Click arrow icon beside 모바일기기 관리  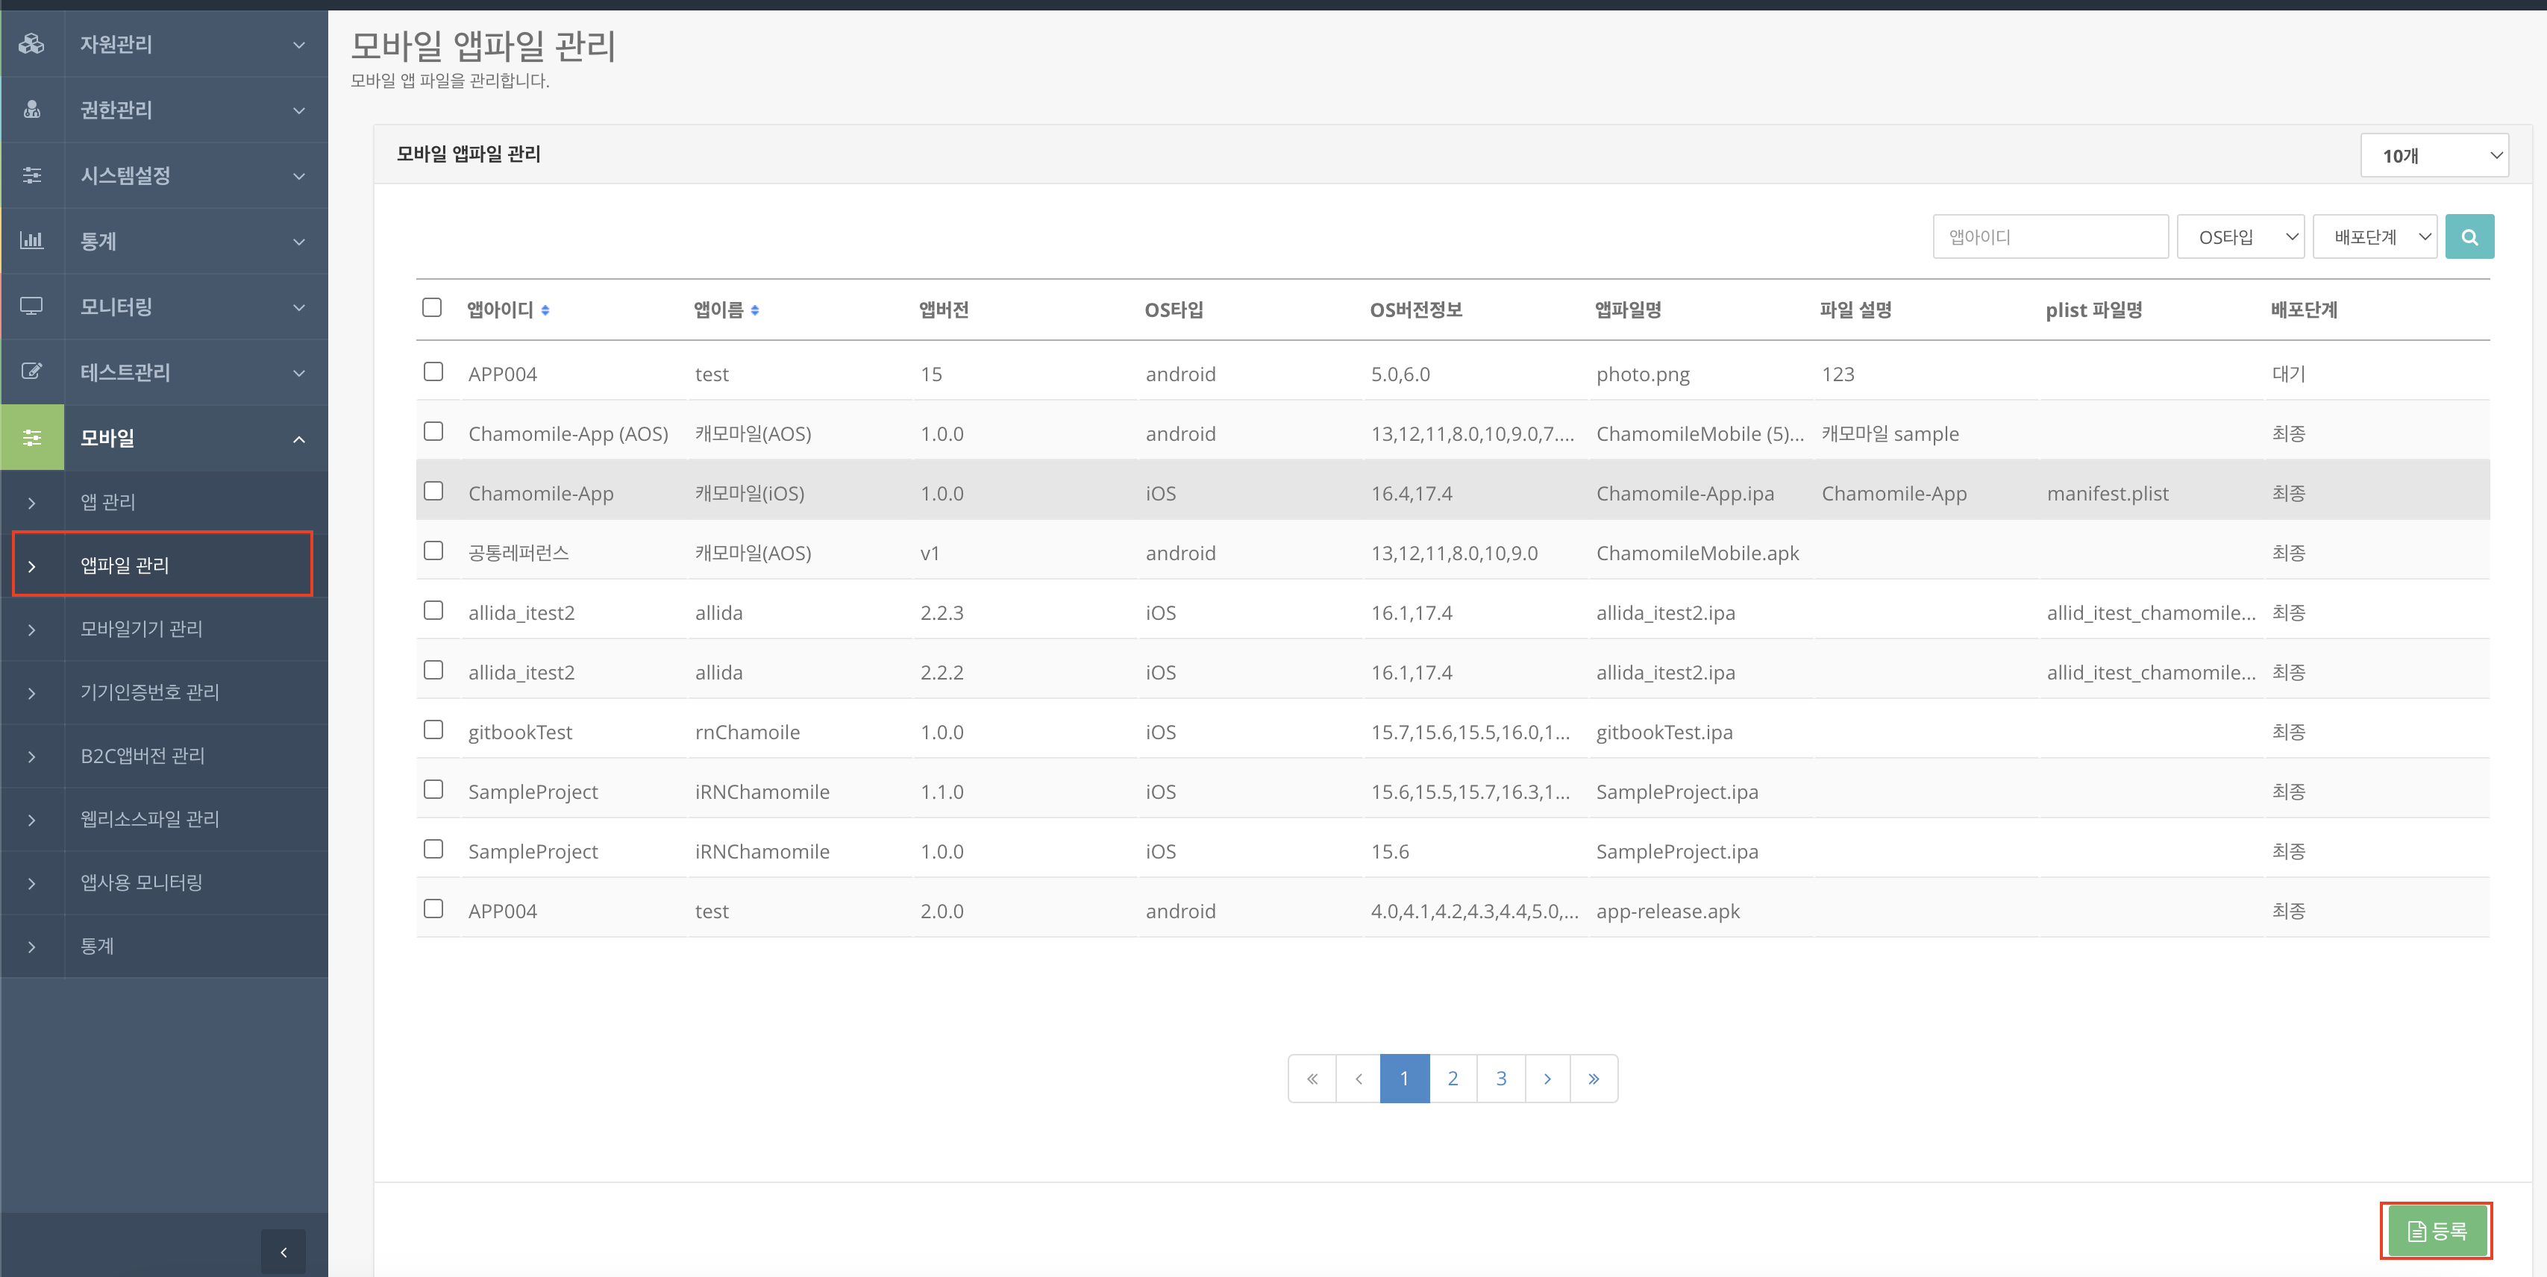pyautogui.click(x=31, y=630)
